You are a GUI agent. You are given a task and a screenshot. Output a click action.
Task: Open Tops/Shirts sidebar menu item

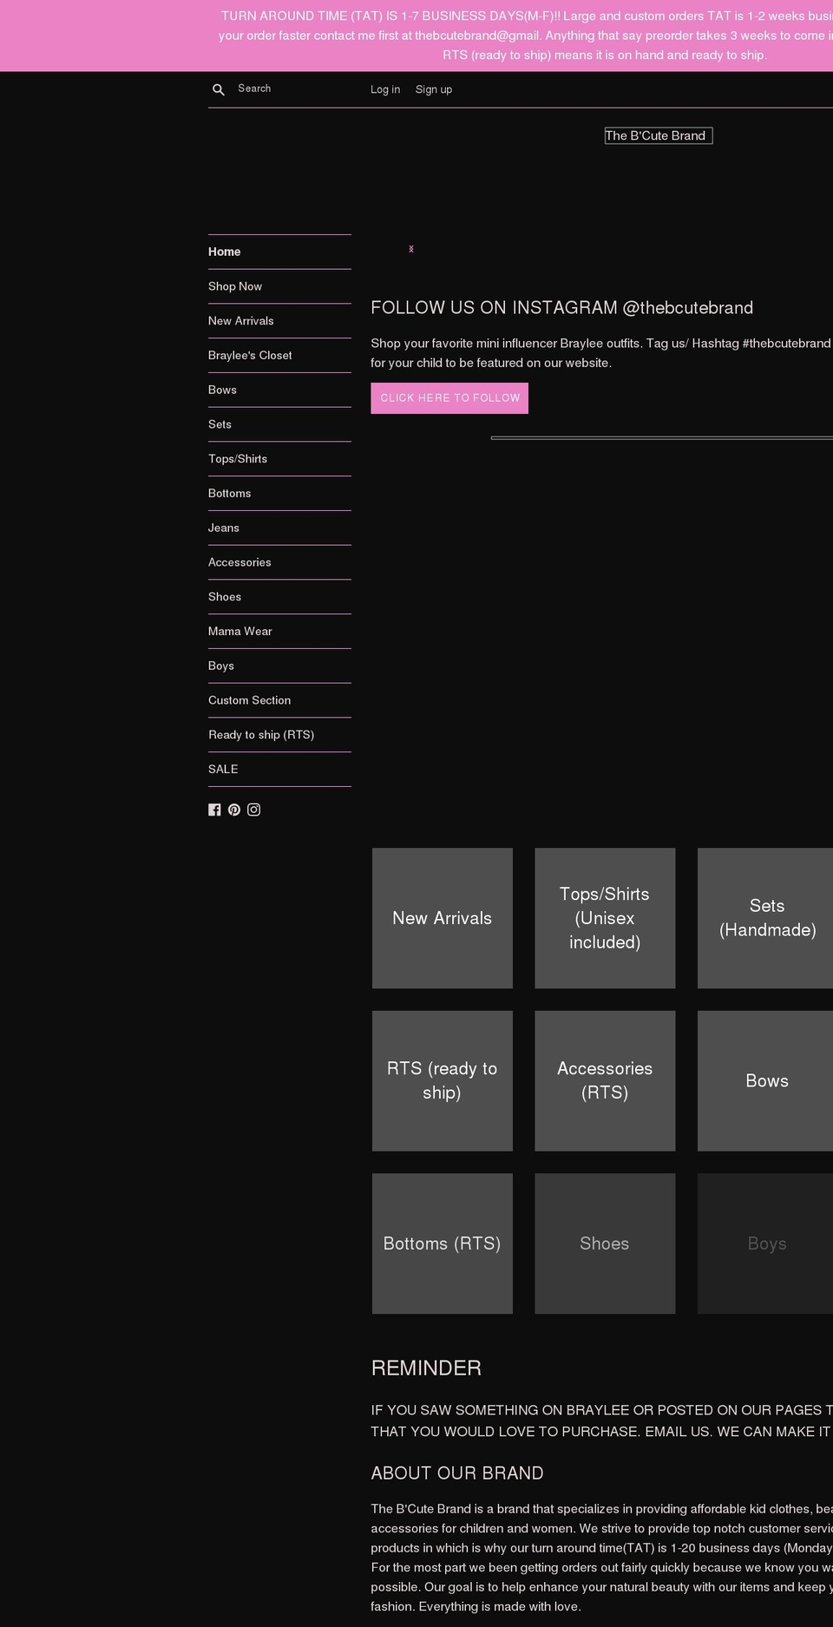coord(279,459)
